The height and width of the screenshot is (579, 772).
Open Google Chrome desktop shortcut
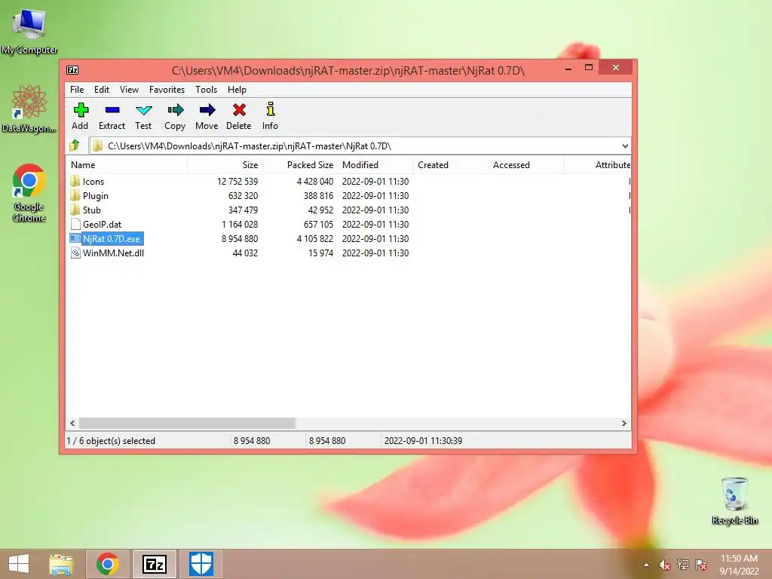(29, 192)
